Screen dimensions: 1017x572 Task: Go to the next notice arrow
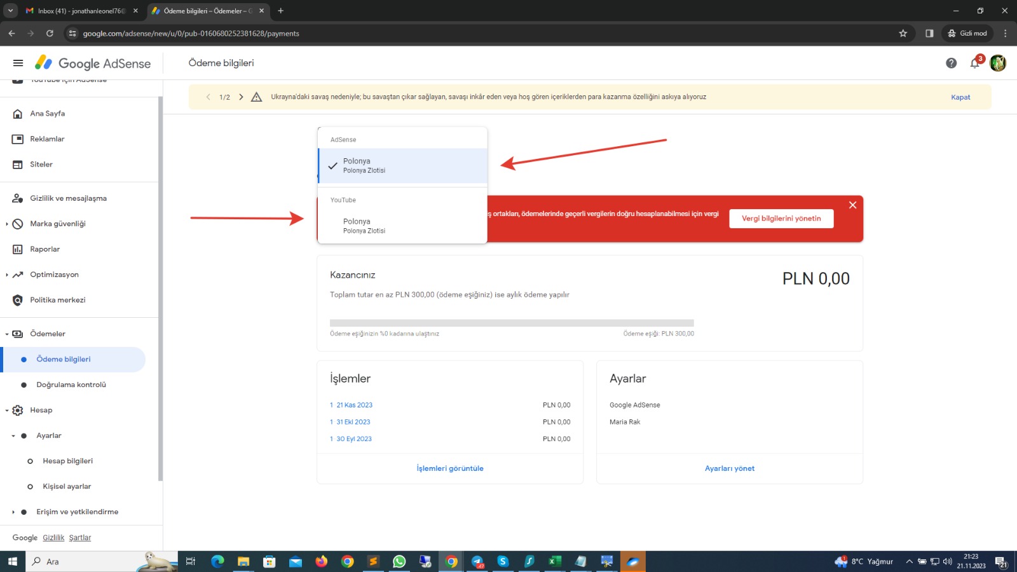pyautogui.click(x=241, y=97)
